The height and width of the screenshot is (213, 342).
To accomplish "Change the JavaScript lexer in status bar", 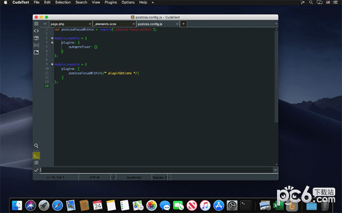I will 134,178.
